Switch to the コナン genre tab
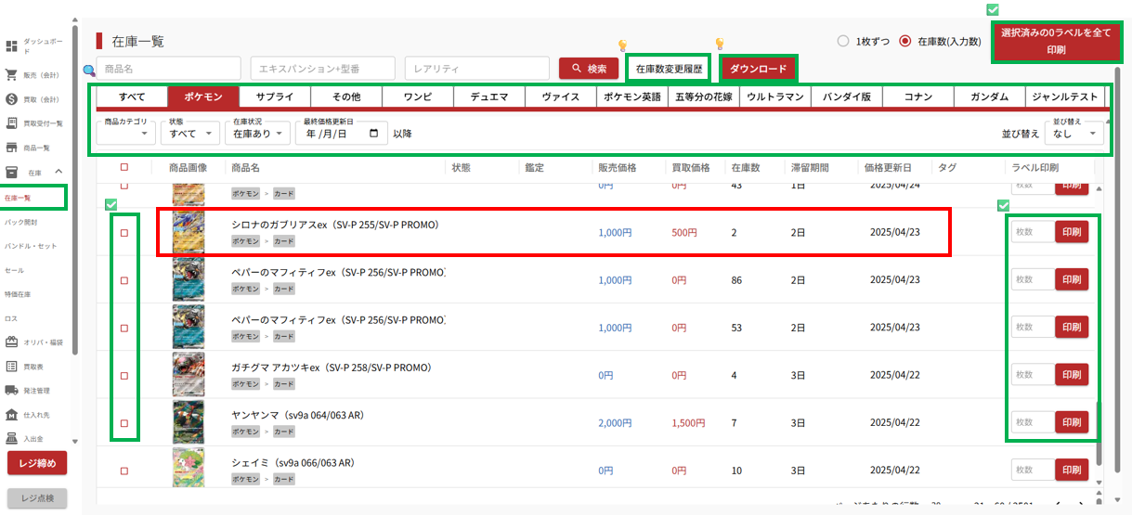This screenshot has height=516, width=1132. (x=918, y=97)
